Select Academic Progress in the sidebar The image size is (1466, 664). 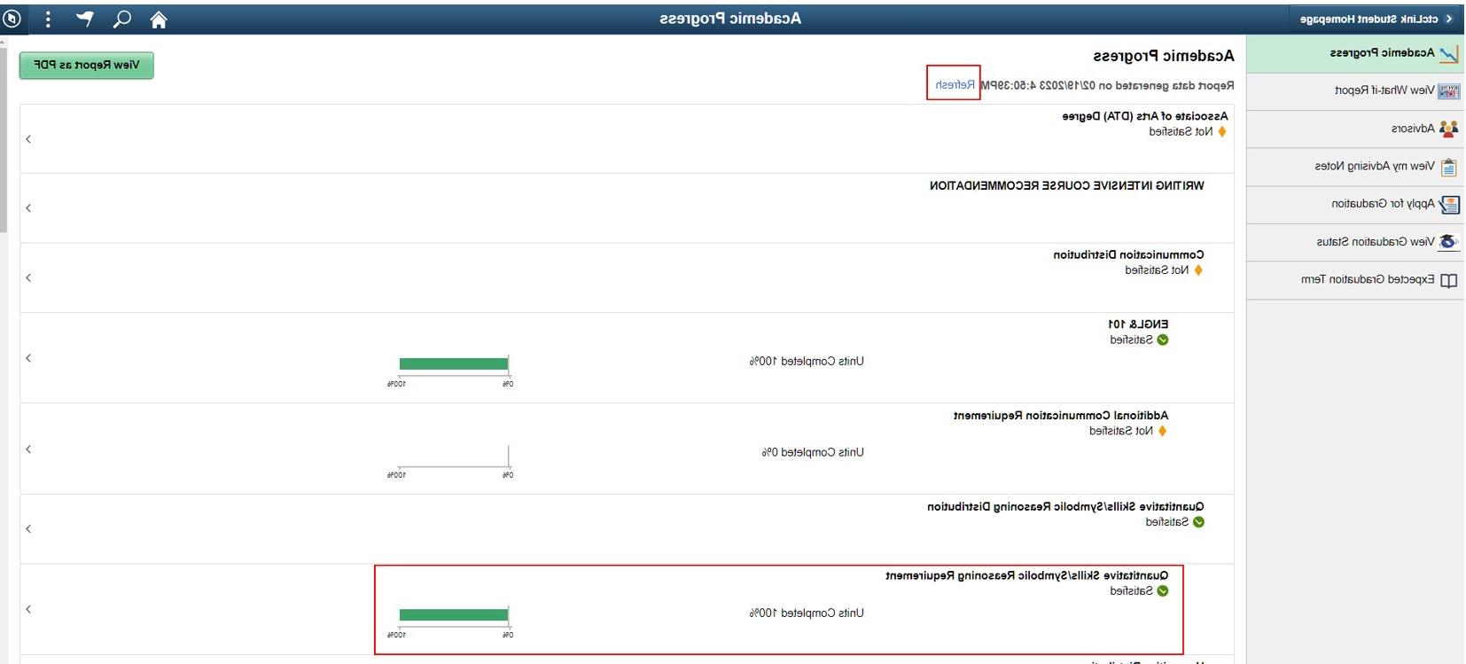[x=1355, y=54]
